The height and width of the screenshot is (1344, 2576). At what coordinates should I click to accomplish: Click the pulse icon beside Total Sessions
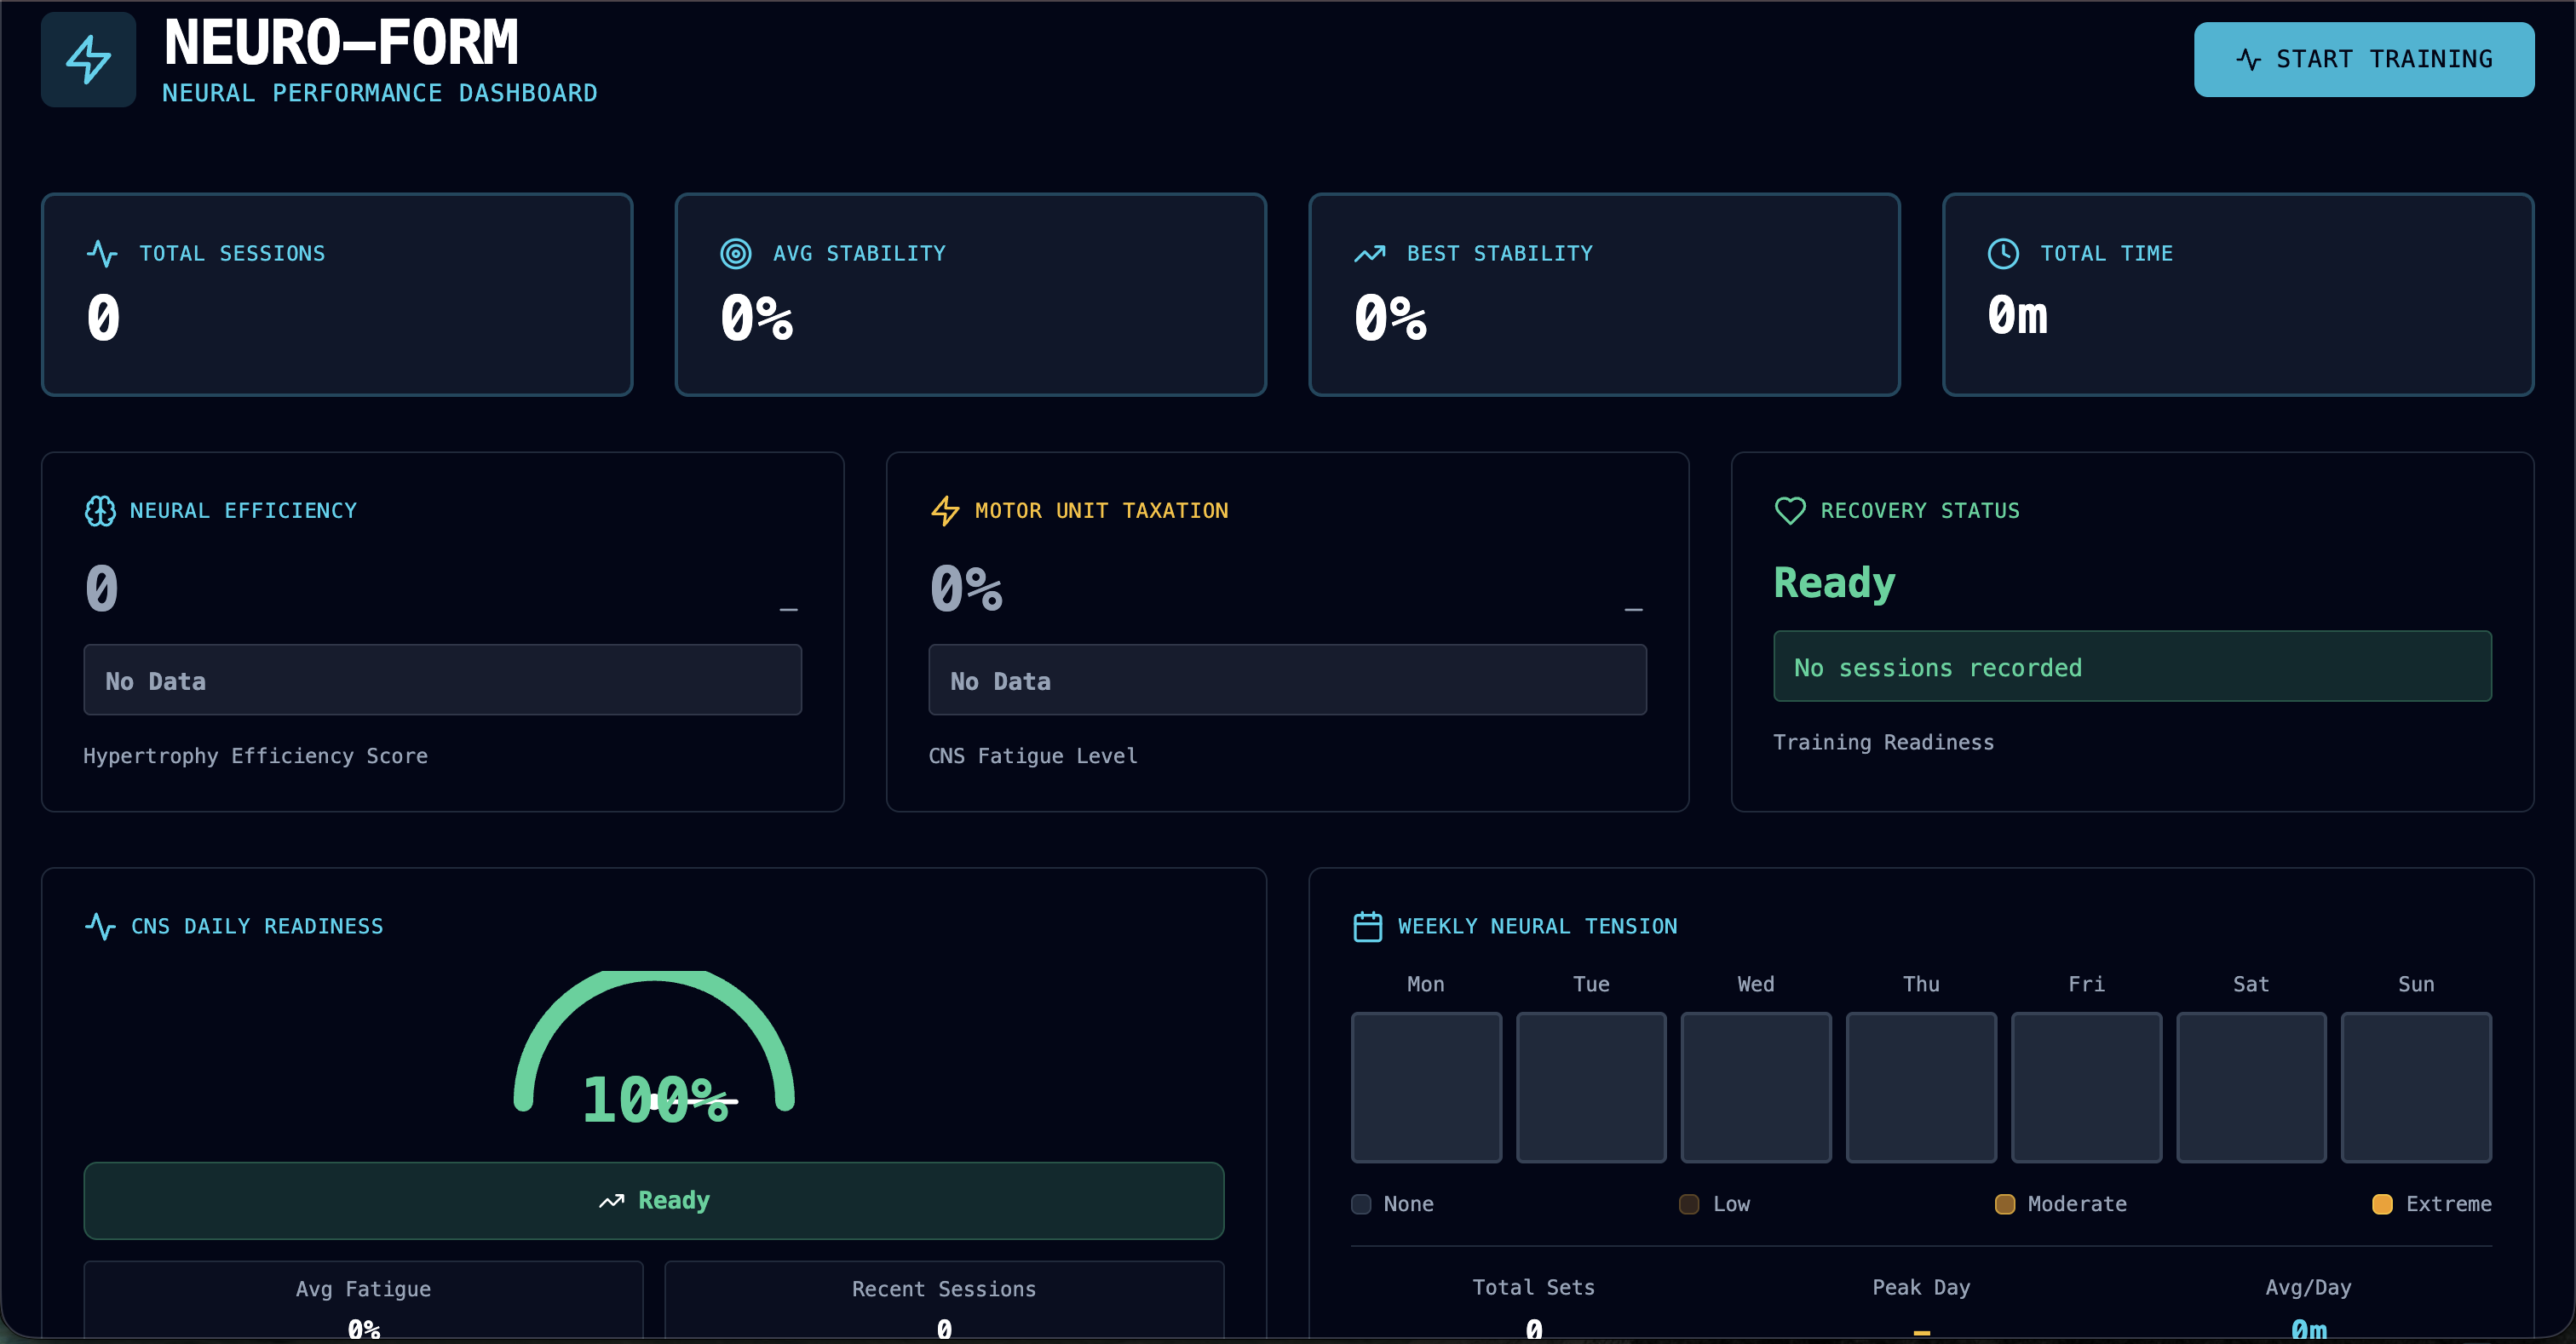click(x=102, y=253)
